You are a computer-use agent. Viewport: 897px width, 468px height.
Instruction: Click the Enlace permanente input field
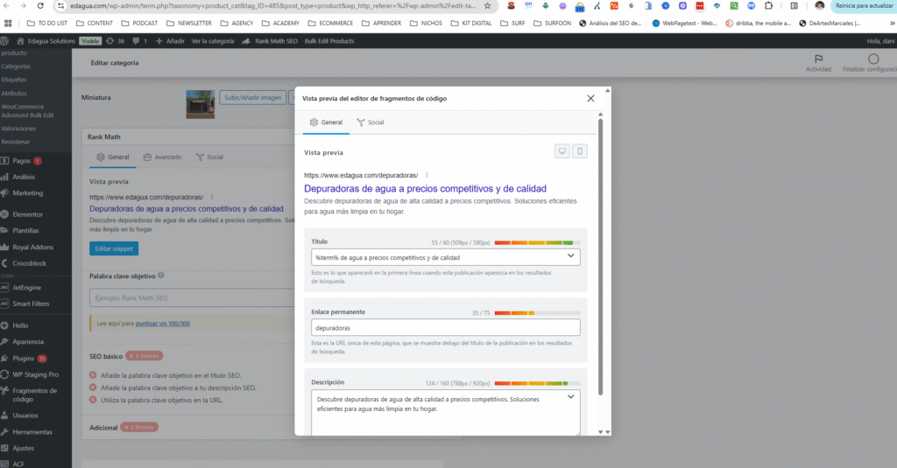[x=446, y=327]
